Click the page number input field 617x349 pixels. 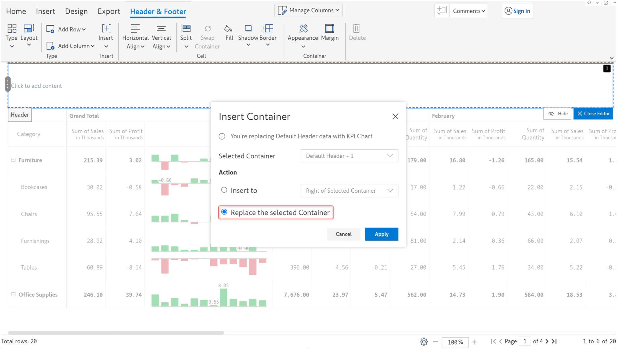525,341
